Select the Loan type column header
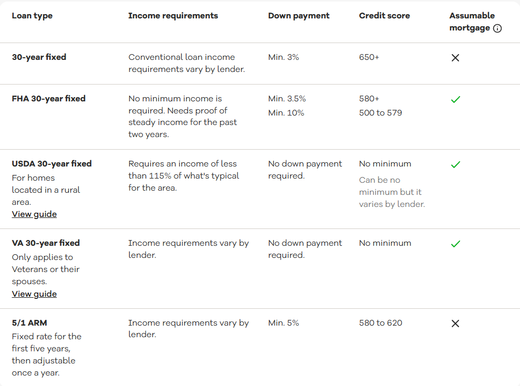 click(32, 16)
